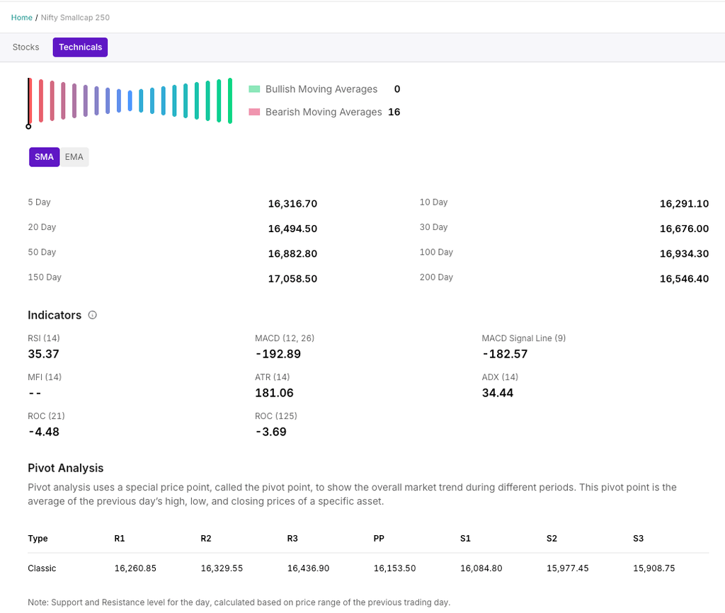The image size is (725, 613).
Task: Click the gauge needle's circular handle
Action: tap(28, 127)
